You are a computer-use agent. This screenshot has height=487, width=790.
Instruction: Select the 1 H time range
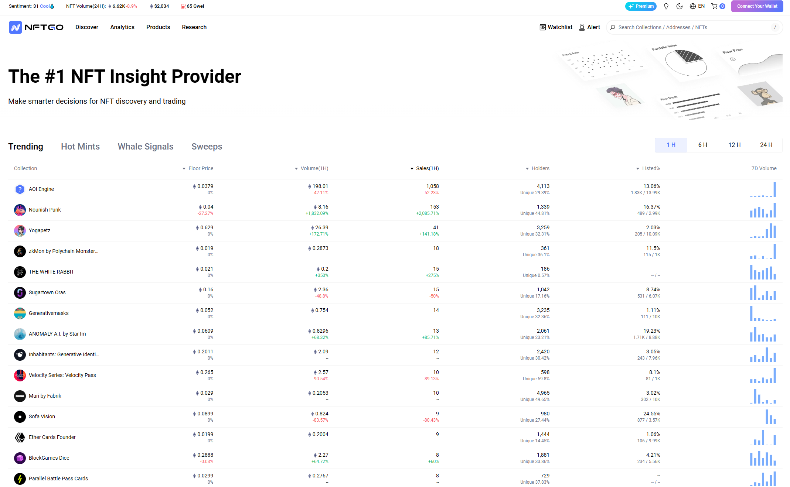pos(671,145)
